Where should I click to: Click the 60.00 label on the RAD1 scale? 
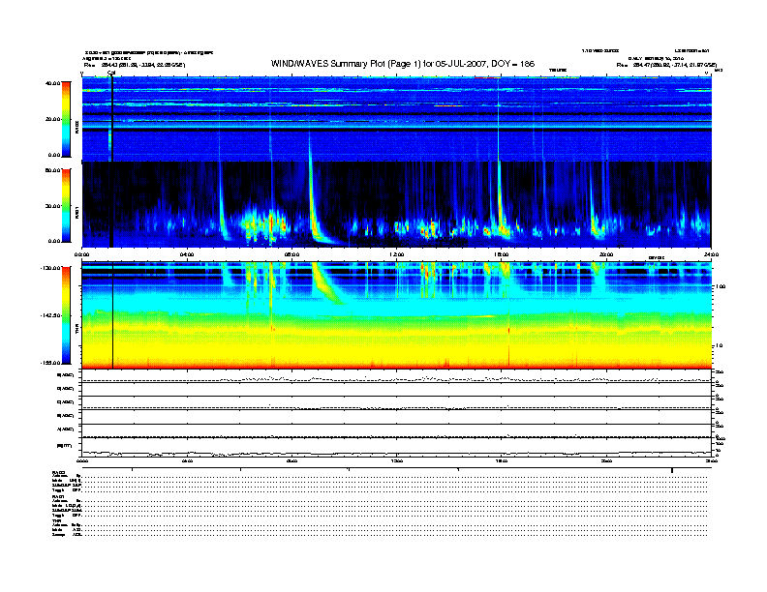point(53,170)
